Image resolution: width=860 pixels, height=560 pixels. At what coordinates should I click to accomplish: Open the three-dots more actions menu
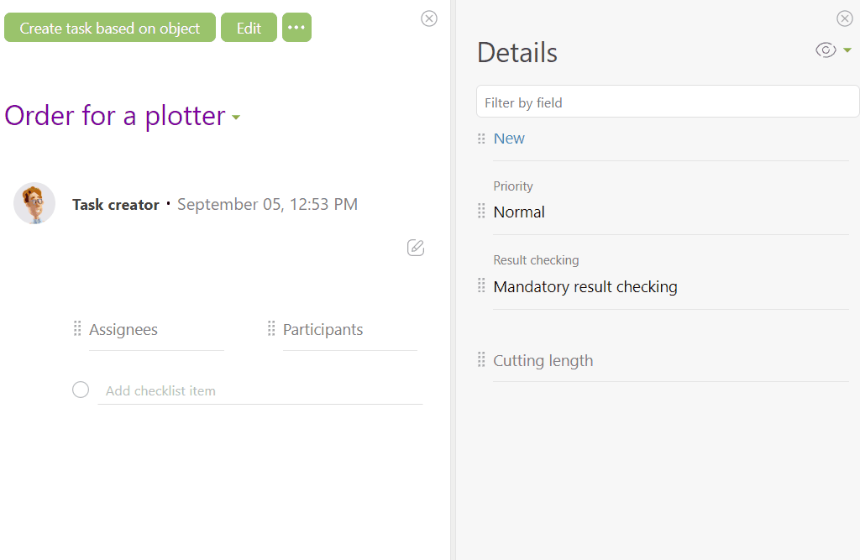point(296,28)
